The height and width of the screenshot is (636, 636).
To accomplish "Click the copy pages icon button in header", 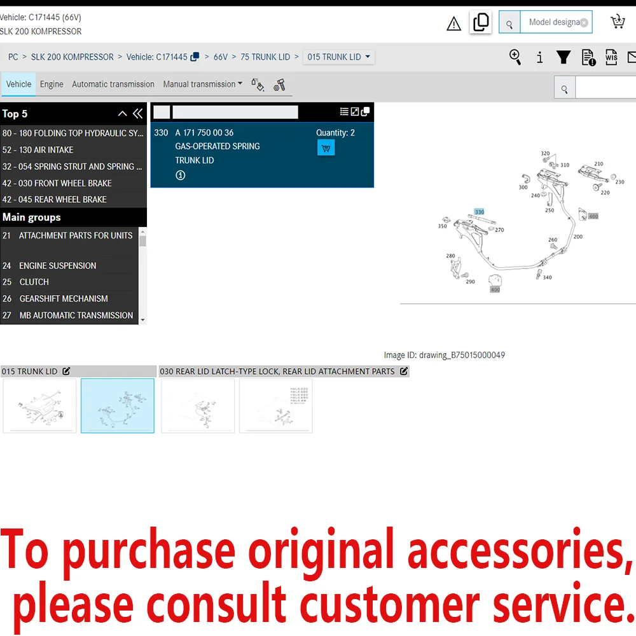I will point(481,22).
